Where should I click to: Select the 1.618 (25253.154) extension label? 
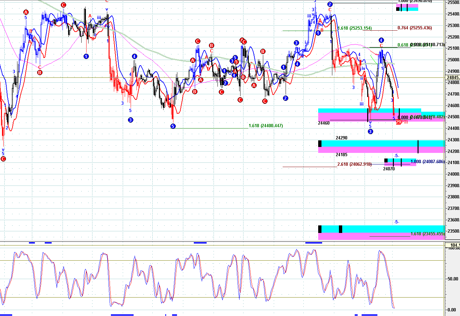pos(354,28)
